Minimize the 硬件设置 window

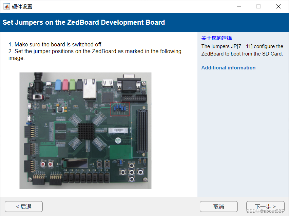pyautogui.click(x=239, y=6)
